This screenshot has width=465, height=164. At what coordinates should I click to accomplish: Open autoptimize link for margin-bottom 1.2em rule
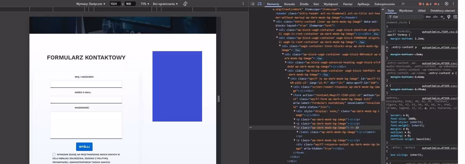tap(440, 32)
